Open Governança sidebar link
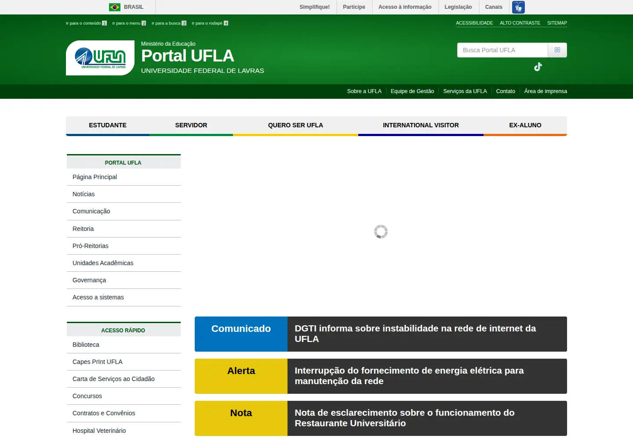 click(x=124, y=280)
